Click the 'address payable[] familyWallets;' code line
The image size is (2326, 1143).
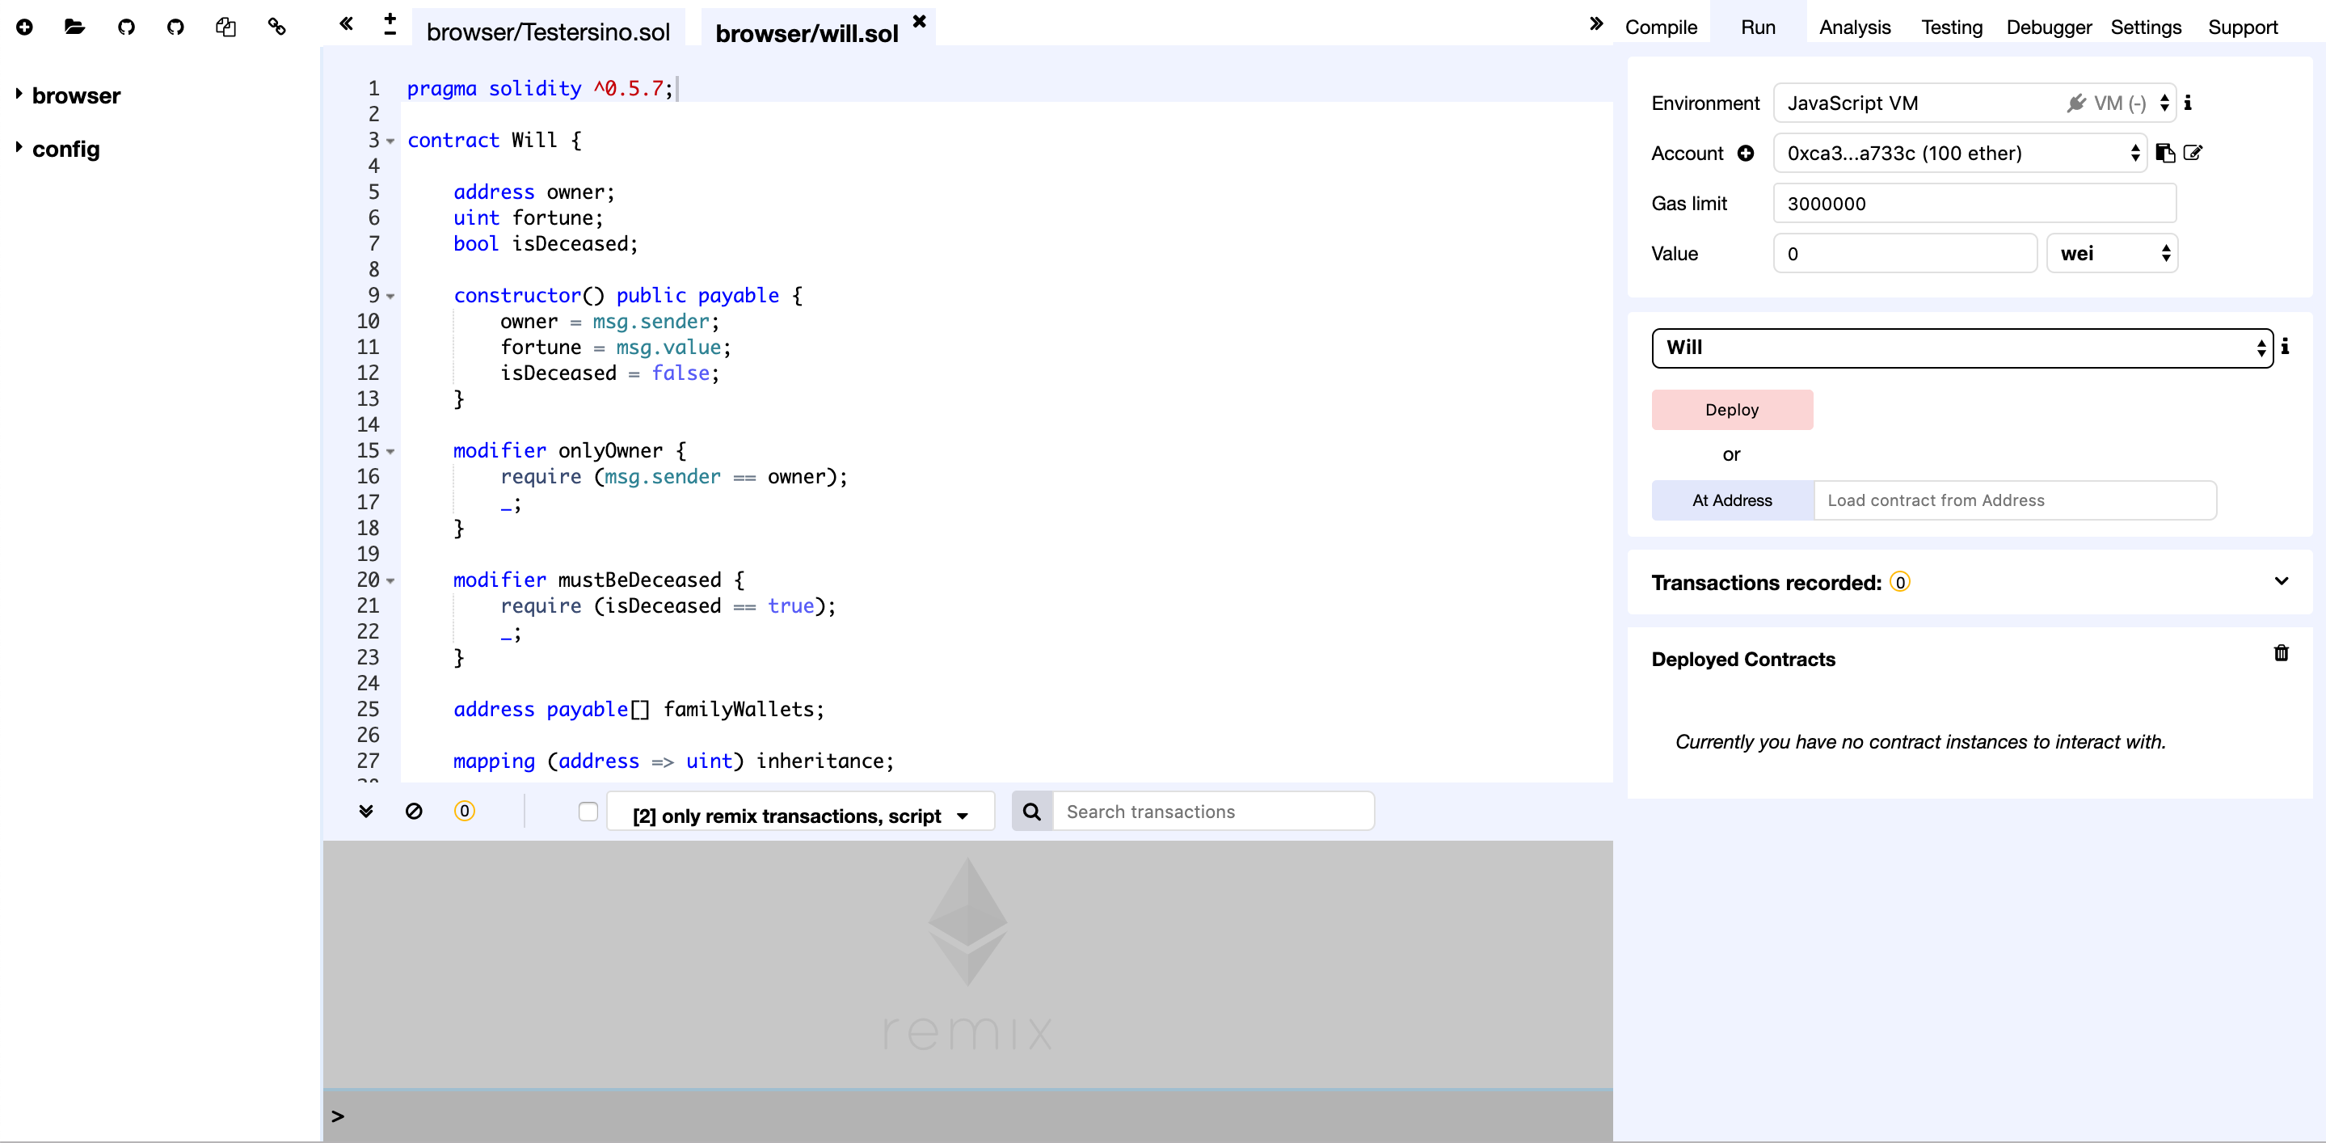[x=638, y=710]
